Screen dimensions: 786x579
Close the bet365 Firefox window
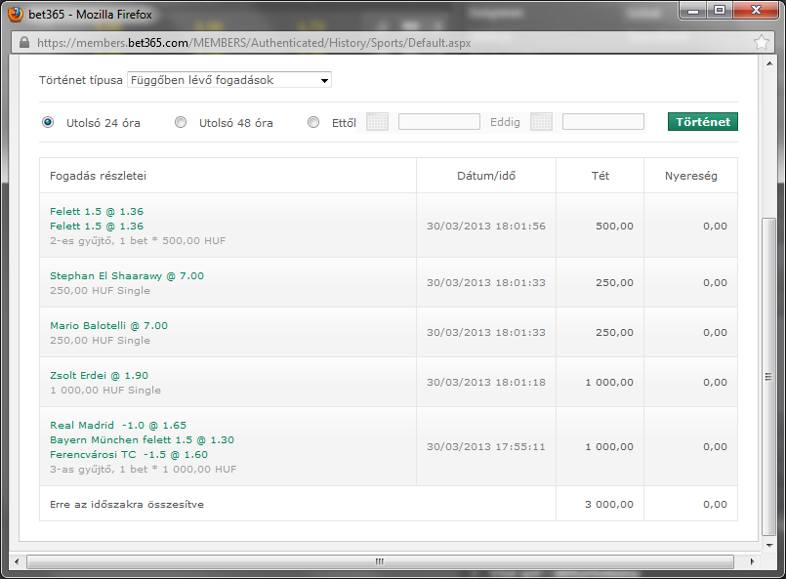pyautogui.click(x=757, y=11)
